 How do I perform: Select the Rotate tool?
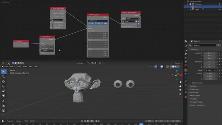point(4,86)
